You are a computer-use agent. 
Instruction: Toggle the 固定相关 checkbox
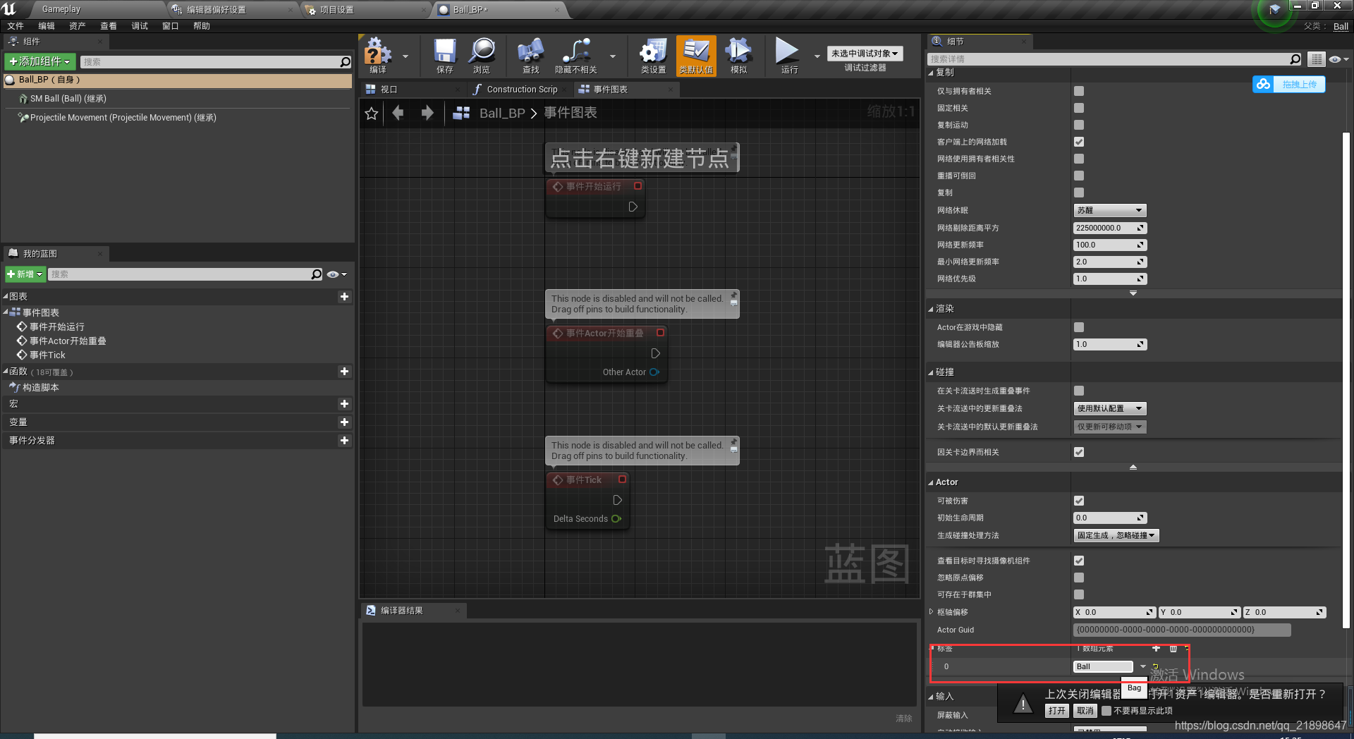[1079, 108]
